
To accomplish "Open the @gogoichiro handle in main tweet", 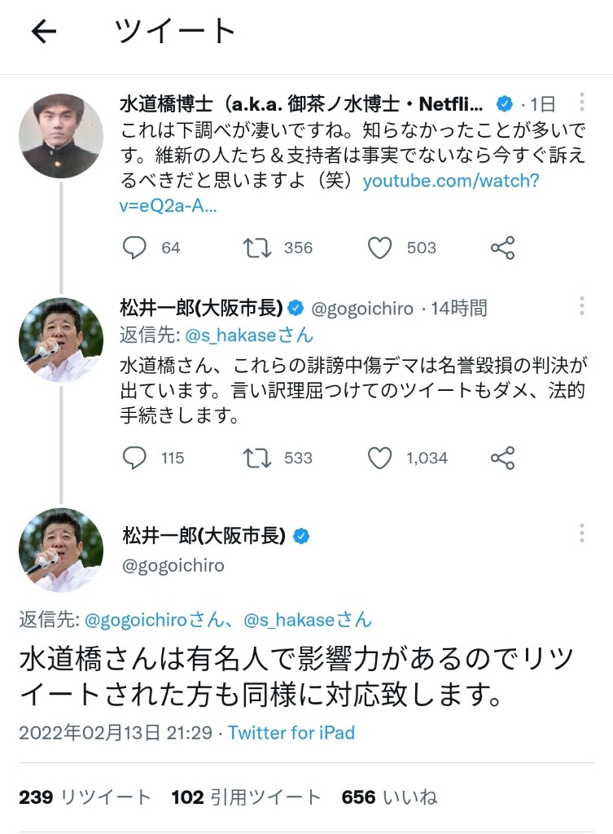I will [x=173, y=565].
